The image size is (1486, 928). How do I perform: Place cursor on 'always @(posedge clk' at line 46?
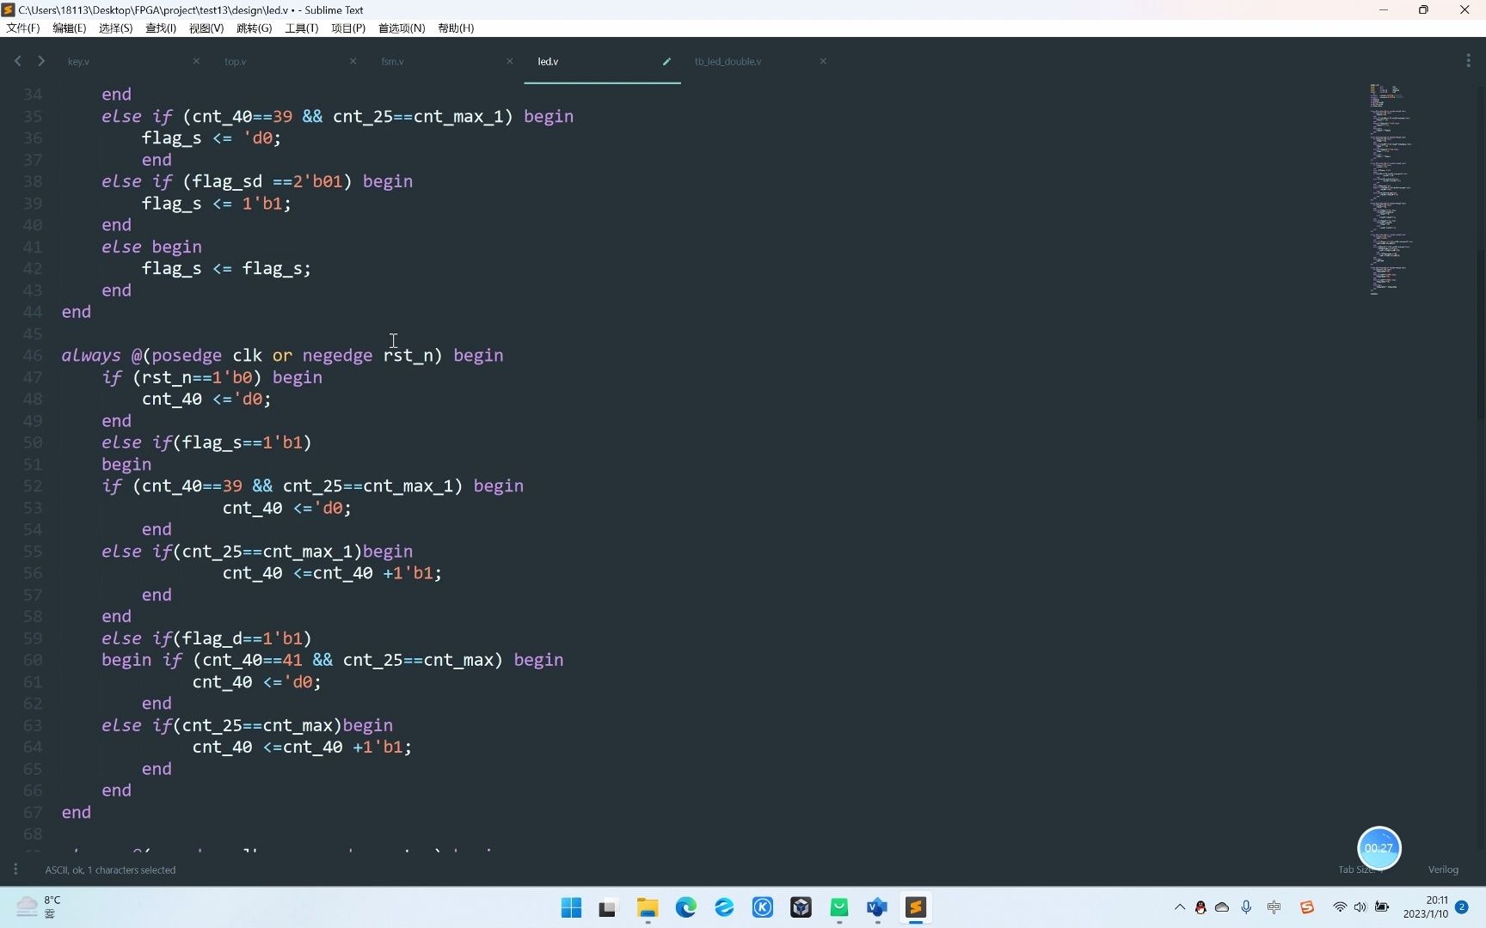[162, 356]
